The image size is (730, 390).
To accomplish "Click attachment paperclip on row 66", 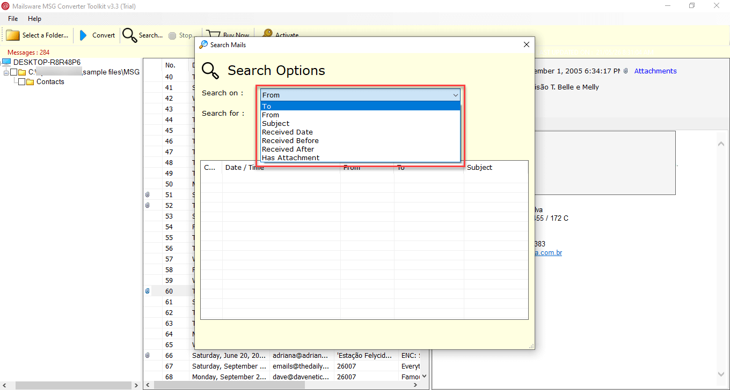I will point(147,355).
